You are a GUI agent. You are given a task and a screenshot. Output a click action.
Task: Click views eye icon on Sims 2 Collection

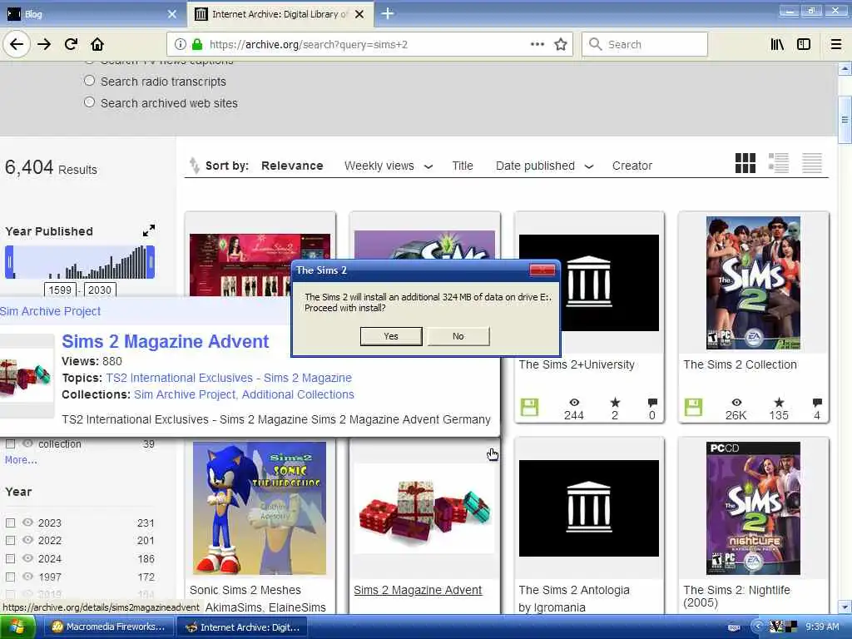click(736, 403)
